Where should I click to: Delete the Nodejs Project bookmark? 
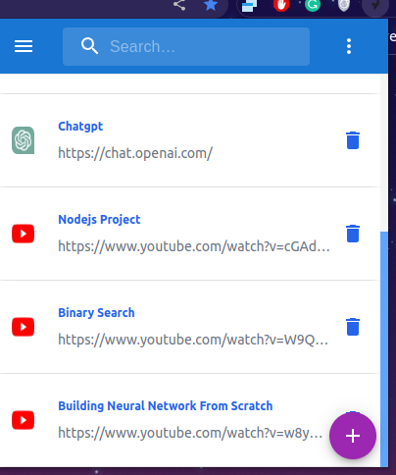click(353, 234)
